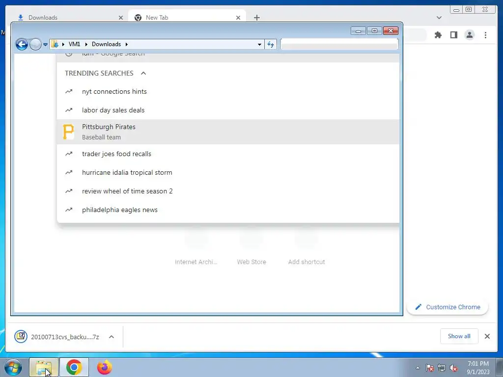
Task: Open recent locations dropdown beside the forward arrow
Action: click(45, 45)
